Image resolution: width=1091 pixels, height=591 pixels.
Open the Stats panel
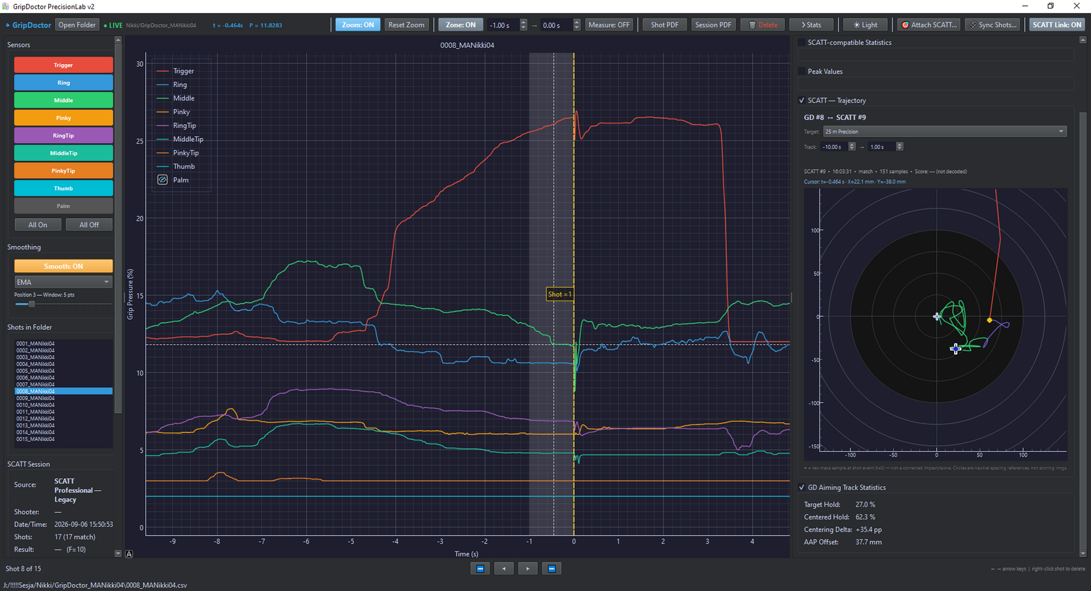pos(811,25)
